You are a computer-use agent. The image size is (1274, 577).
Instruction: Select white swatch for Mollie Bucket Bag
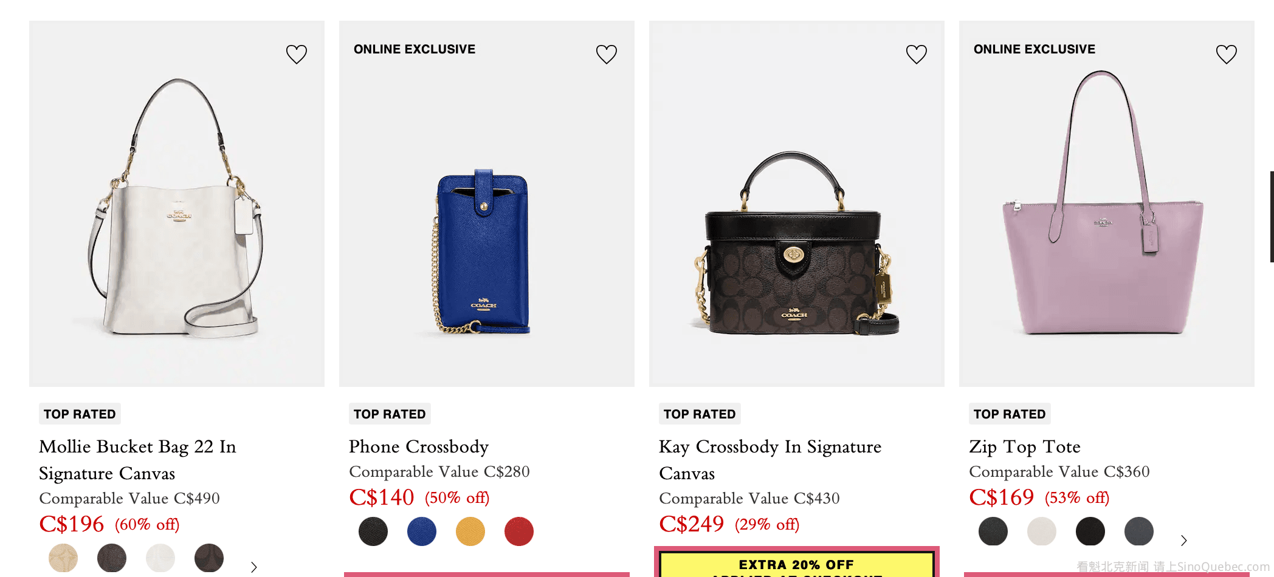click(x=160, y=558)
